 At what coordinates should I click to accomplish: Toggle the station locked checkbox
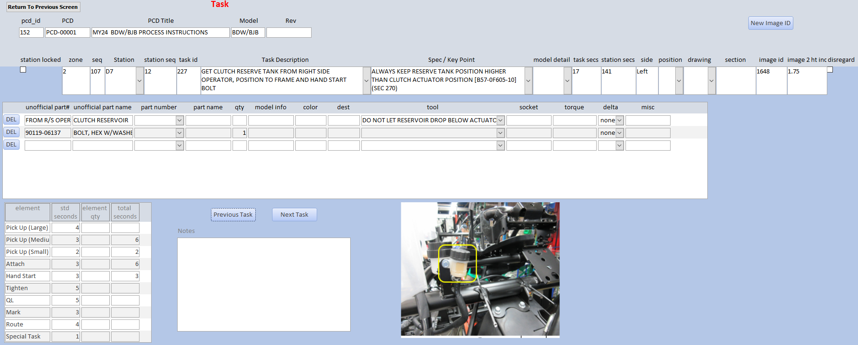click(23, 70)
